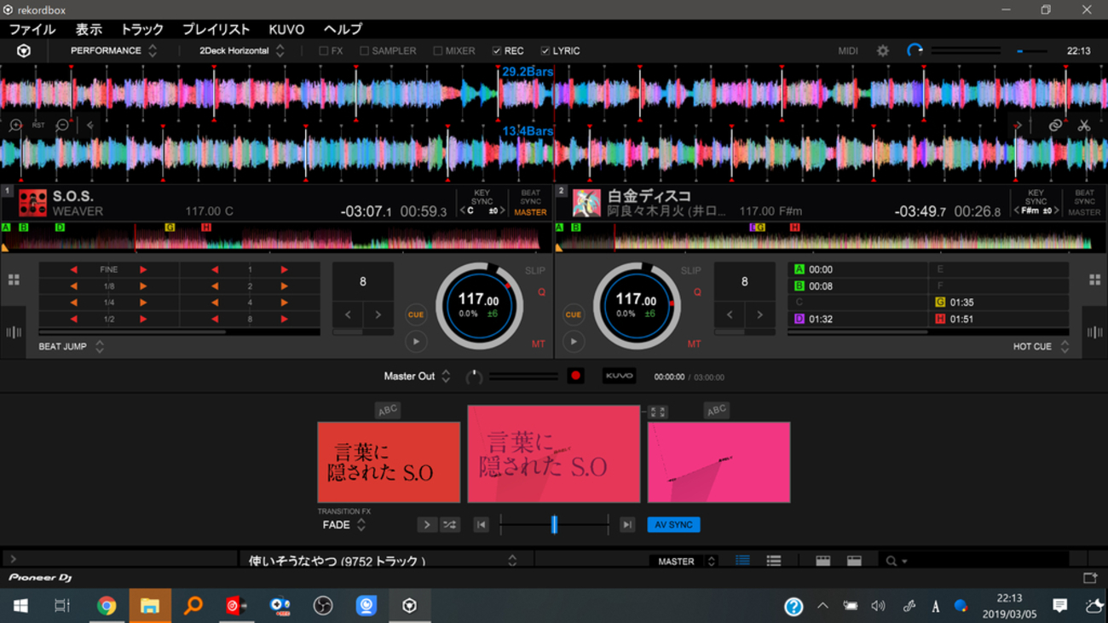This screenshot has height=623, width=1108.
Task: Toggle KEY SYNC on deck 1
Action: click(482, 197)
